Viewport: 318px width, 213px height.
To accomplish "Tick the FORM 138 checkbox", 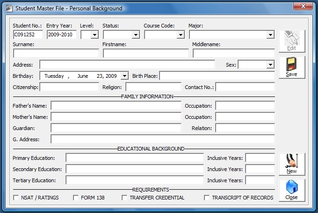I will point(76,198).
